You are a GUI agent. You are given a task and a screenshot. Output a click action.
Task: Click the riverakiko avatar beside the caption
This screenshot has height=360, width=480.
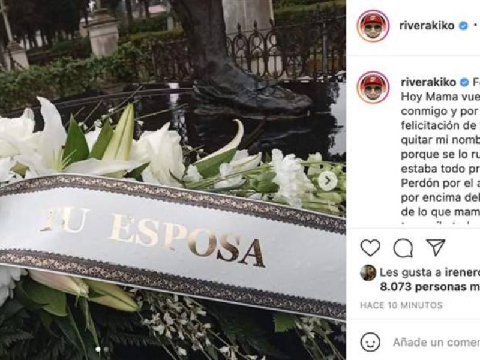click(373, 87)
